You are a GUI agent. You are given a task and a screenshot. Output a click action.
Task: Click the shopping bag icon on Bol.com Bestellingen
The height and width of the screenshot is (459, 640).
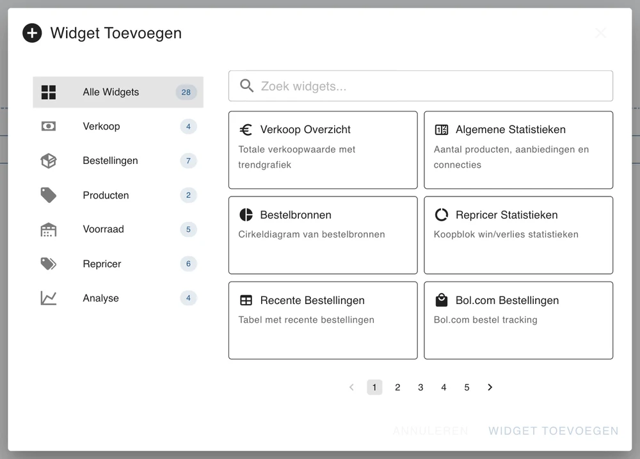442,300
